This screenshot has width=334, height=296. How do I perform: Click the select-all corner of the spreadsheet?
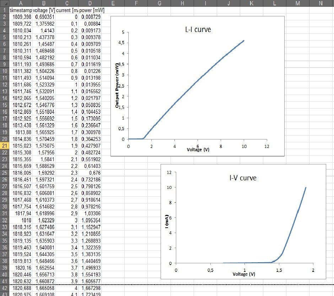click(x=5, y=3)
